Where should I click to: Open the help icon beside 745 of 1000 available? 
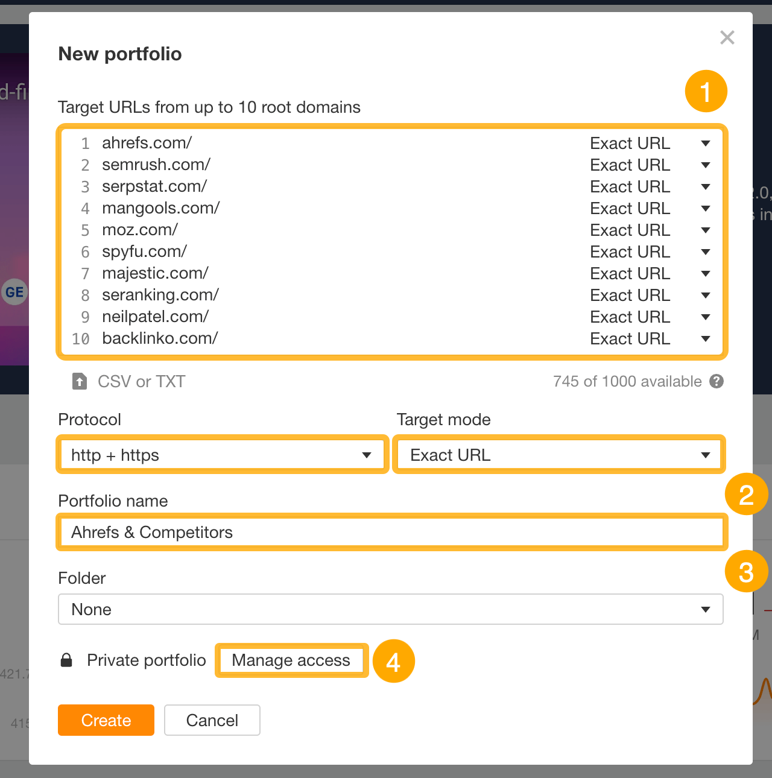pos(717,381)
